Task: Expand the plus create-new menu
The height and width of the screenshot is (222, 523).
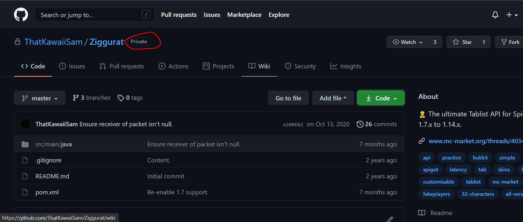Action: (512, 15)
